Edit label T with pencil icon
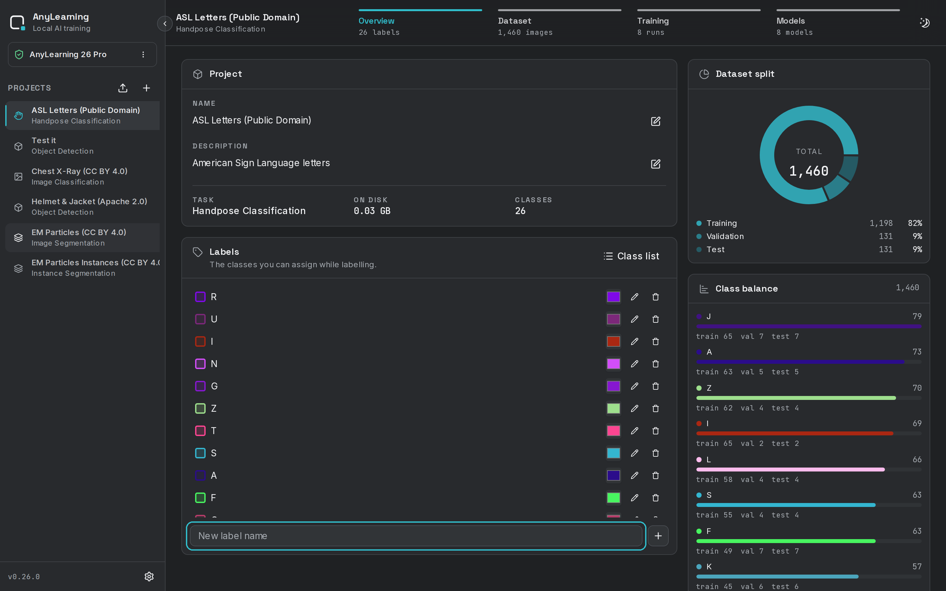Image resolution: width=946 pixels, height=591 pixels. click(x=635, y=431)
